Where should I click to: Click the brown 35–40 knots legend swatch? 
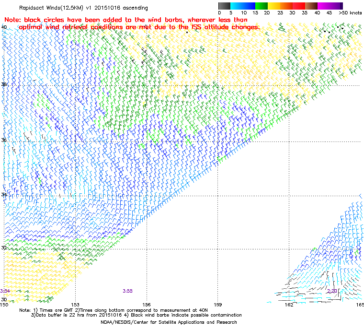point(311,6)
